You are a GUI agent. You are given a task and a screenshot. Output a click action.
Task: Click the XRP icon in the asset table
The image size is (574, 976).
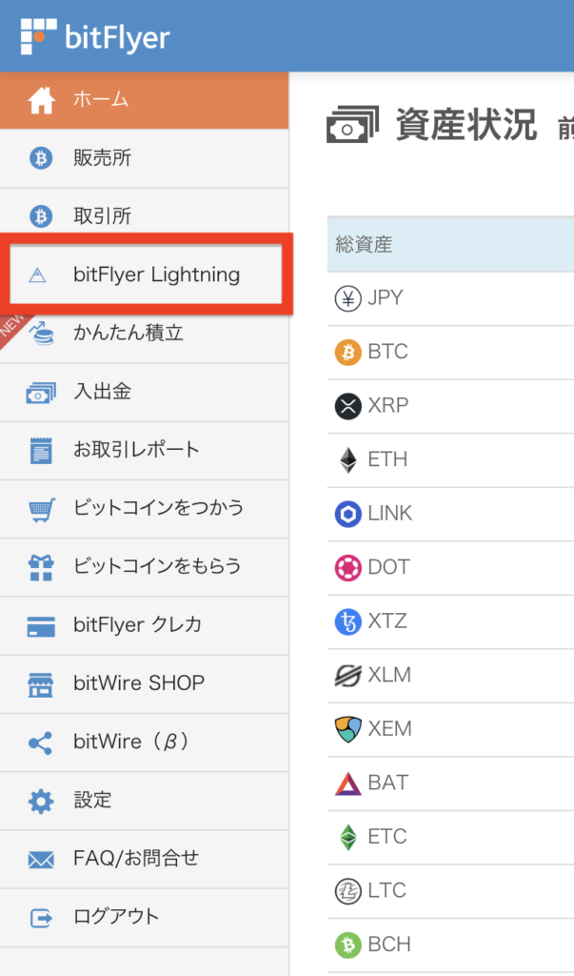[x=348, y=406]
